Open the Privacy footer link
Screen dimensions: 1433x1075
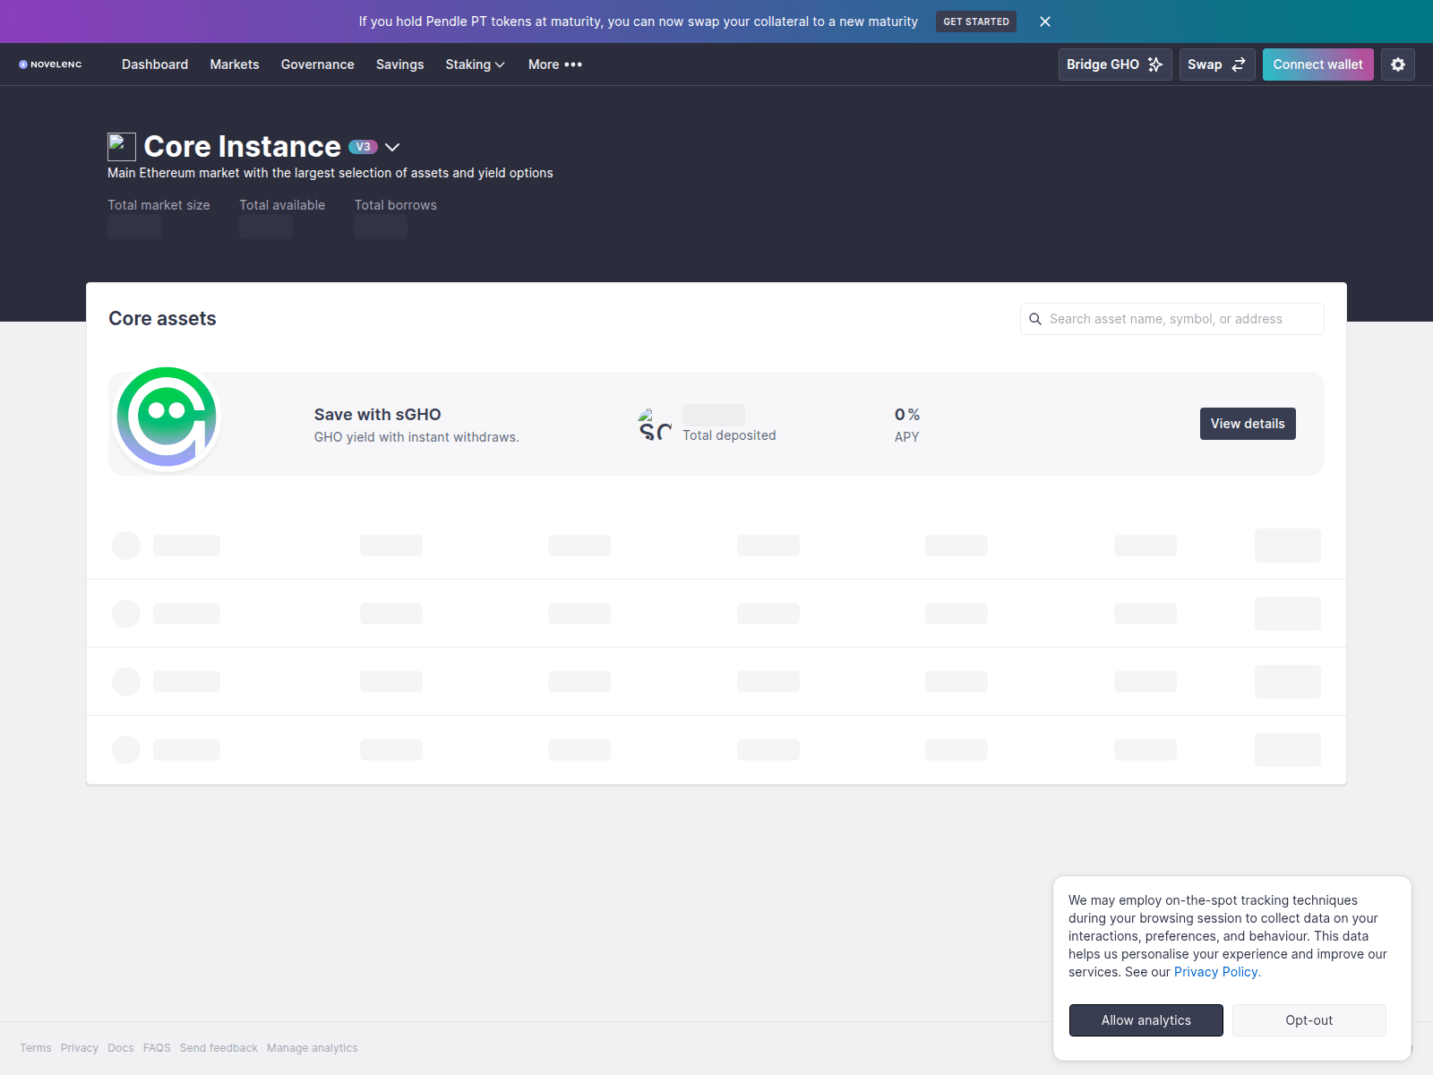click(80, 1048)
